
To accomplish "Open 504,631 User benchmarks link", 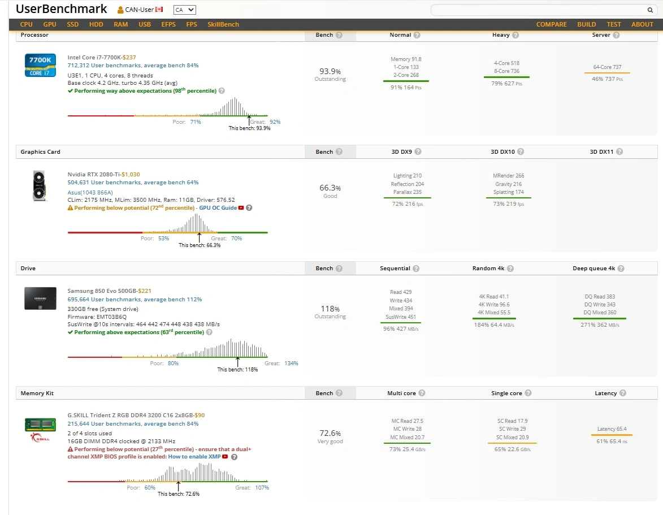I will point(133,183).
